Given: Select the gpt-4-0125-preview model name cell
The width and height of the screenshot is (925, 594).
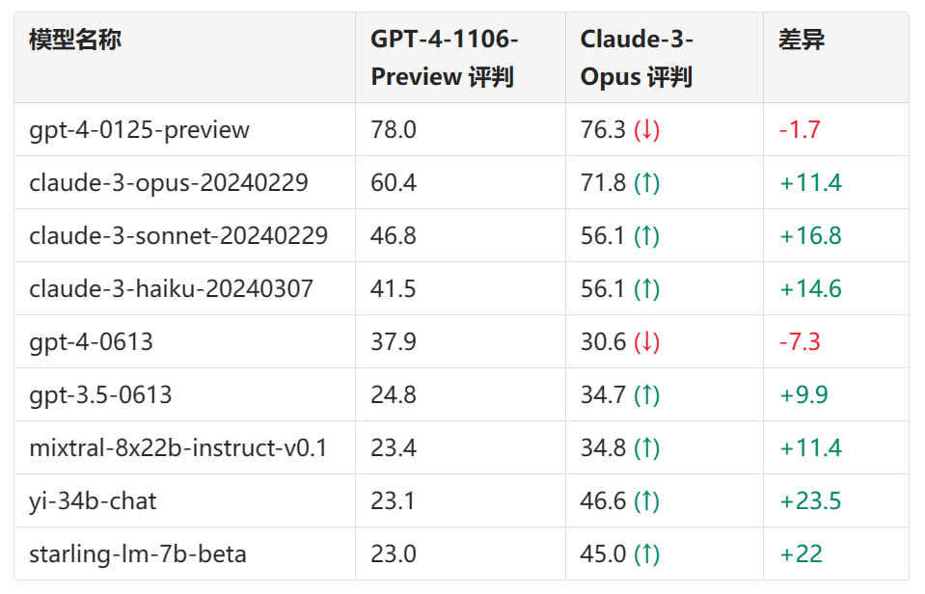Looking at the screenshot, I should coord(140,130).
